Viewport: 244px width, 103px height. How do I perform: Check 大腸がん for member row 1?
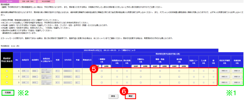pyautogui.click(x=141, y=71)
